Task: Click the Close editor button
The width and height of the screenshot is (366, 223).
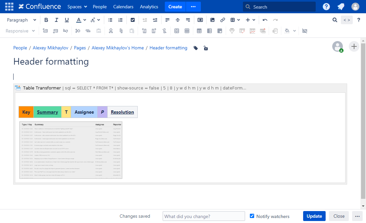Action: [x=339, y=216]
